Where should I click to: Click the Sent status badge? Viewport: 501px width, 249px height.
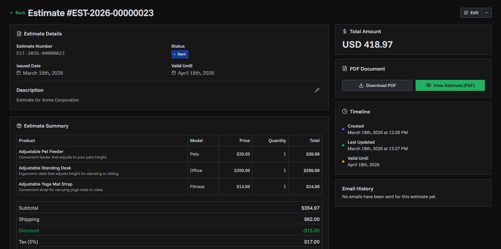[180, 54]
